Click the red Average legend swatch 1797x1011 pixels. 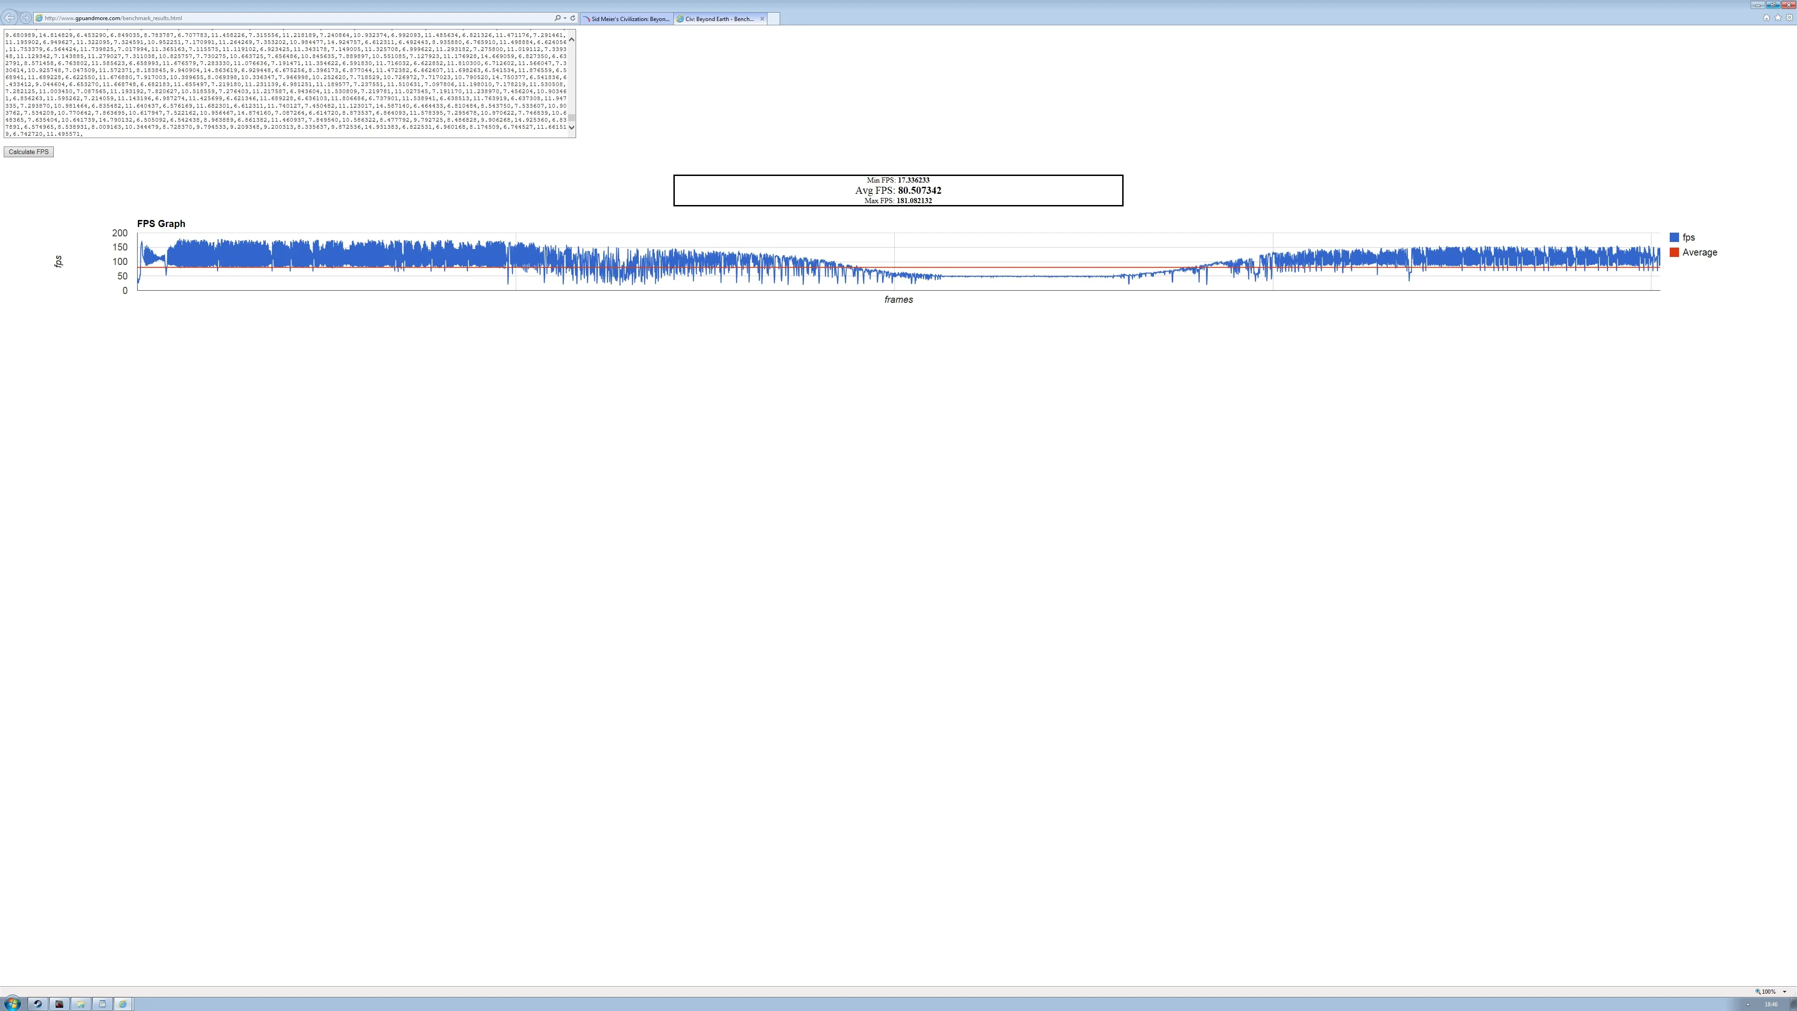tap(1674, 253)
